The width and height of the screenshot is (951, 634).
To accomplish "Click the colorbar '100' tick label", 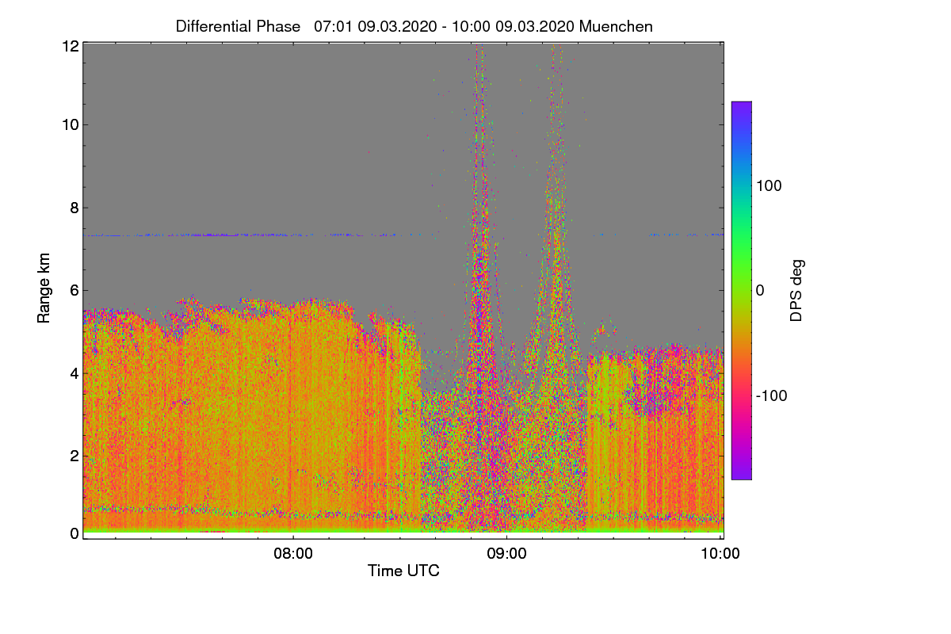I will 769,186.
